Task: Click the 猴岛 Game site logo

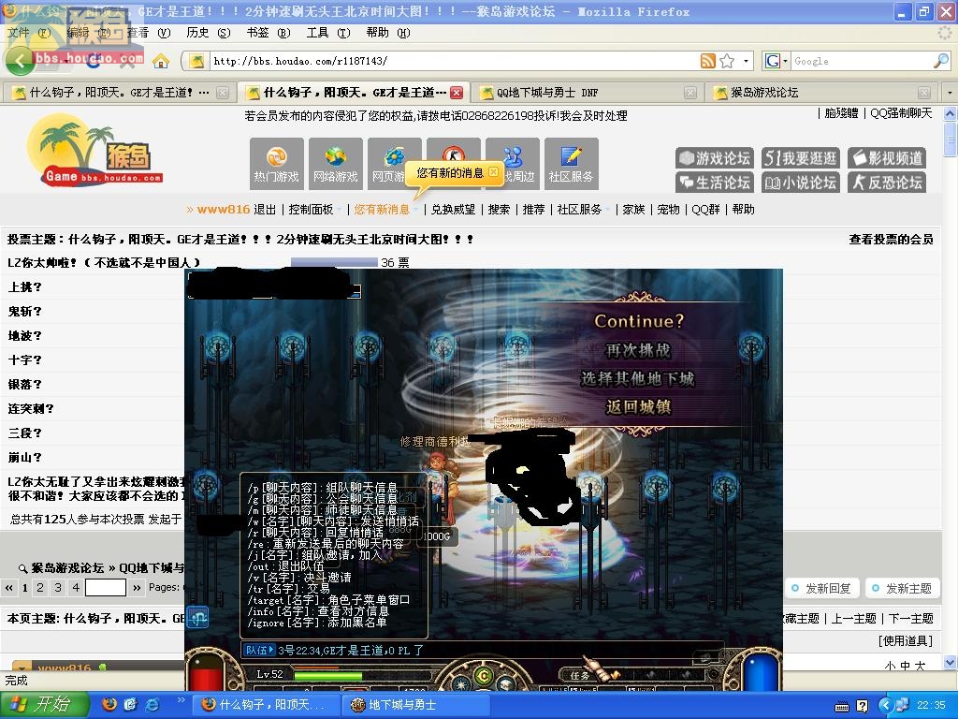Action: pos(94,150)
